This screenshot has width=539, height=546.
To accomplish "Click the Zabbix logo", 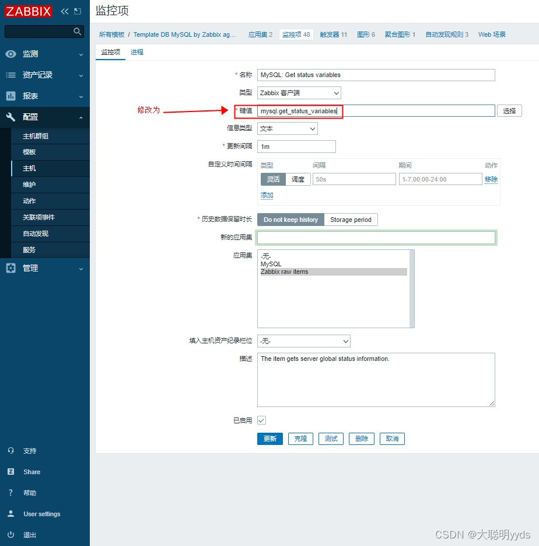I will pos(29,11).
